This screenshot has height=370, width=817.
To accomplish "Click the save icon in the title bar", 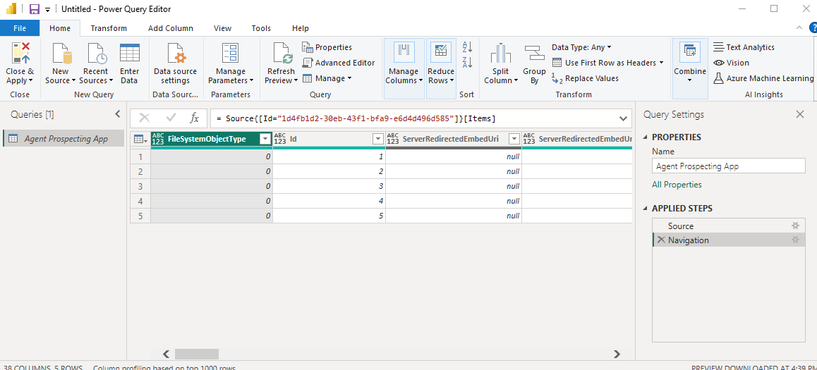I will tap(35, 9).
